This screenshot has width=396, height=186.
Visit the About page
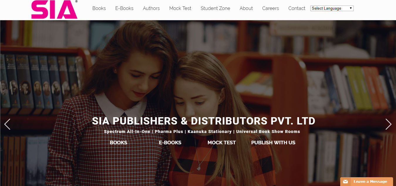click(x=246, y=8)
